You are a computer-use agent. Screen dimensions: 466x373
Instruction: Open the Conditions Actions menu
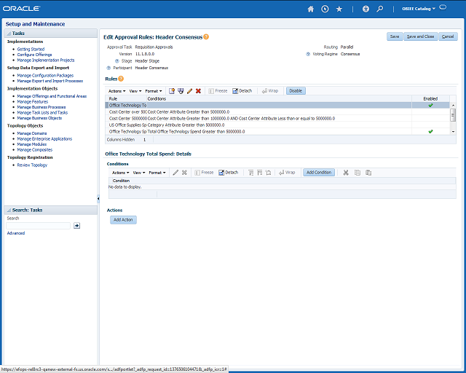120,173
